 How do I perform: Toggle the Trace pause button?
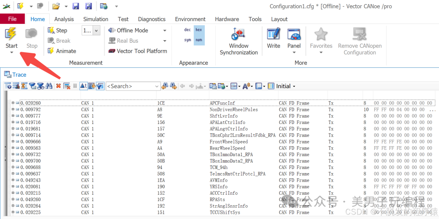coord(75,86)
